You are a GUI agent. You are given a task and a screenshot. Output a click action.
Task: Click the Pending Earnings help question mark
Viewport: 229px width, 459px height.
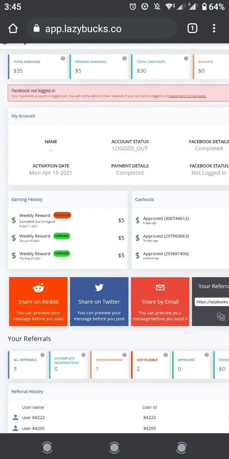[x=124, y=58]
